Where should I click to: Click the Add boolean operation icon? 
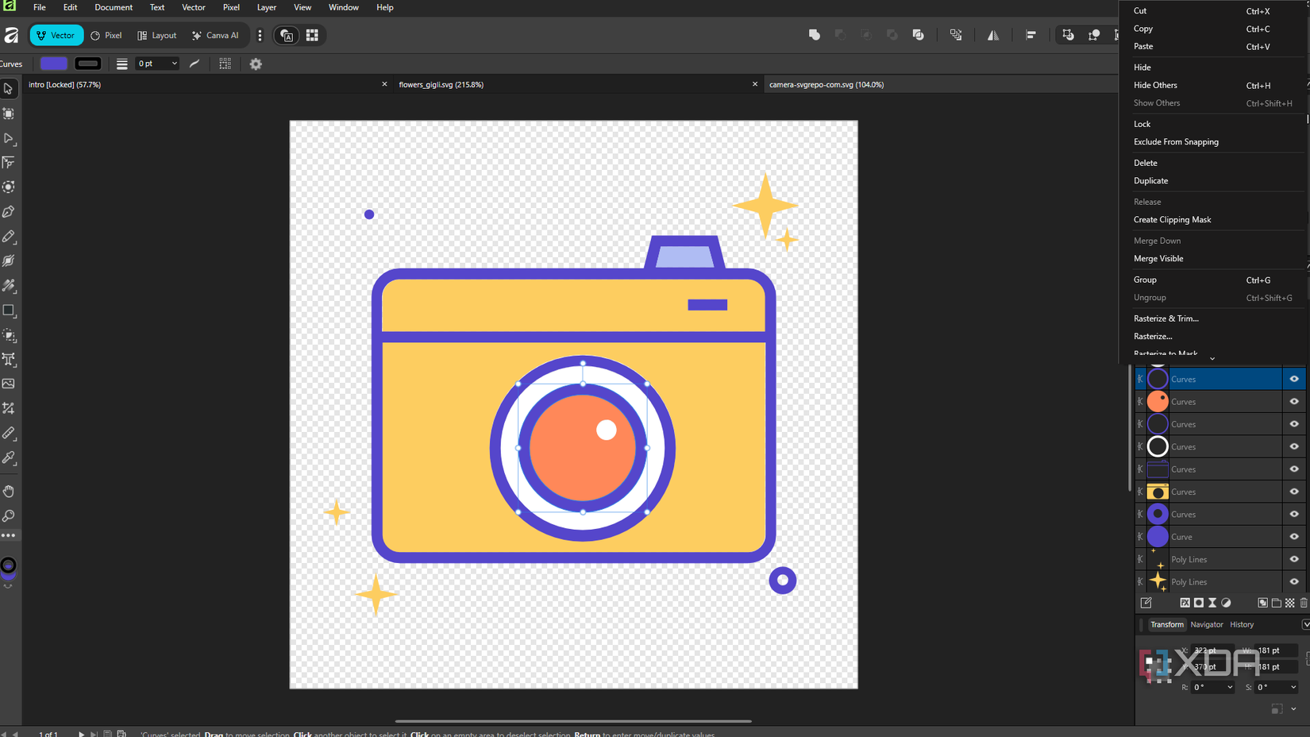[x=815, y=35]
